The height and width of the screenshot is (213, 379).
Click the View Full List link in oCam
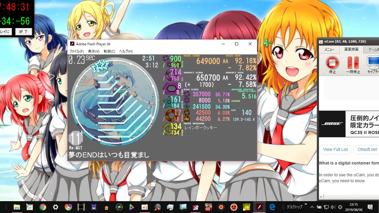(336, 149)
